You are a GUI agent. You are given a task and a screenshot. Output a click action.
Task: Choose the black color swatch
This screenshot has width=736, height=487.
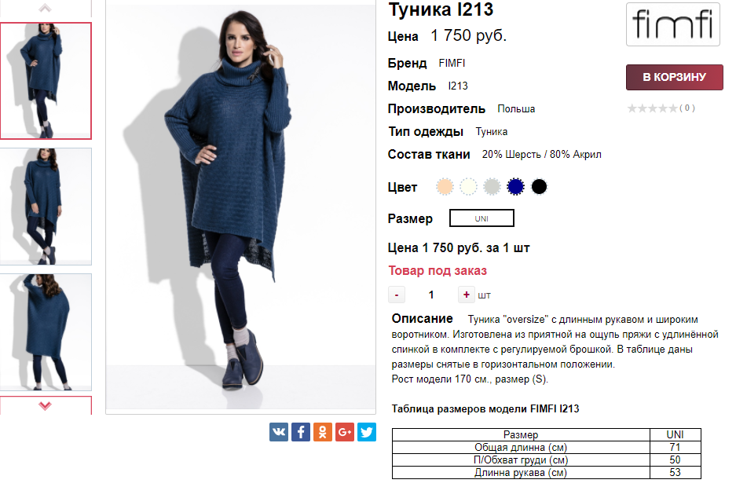[x=539, y=187]
